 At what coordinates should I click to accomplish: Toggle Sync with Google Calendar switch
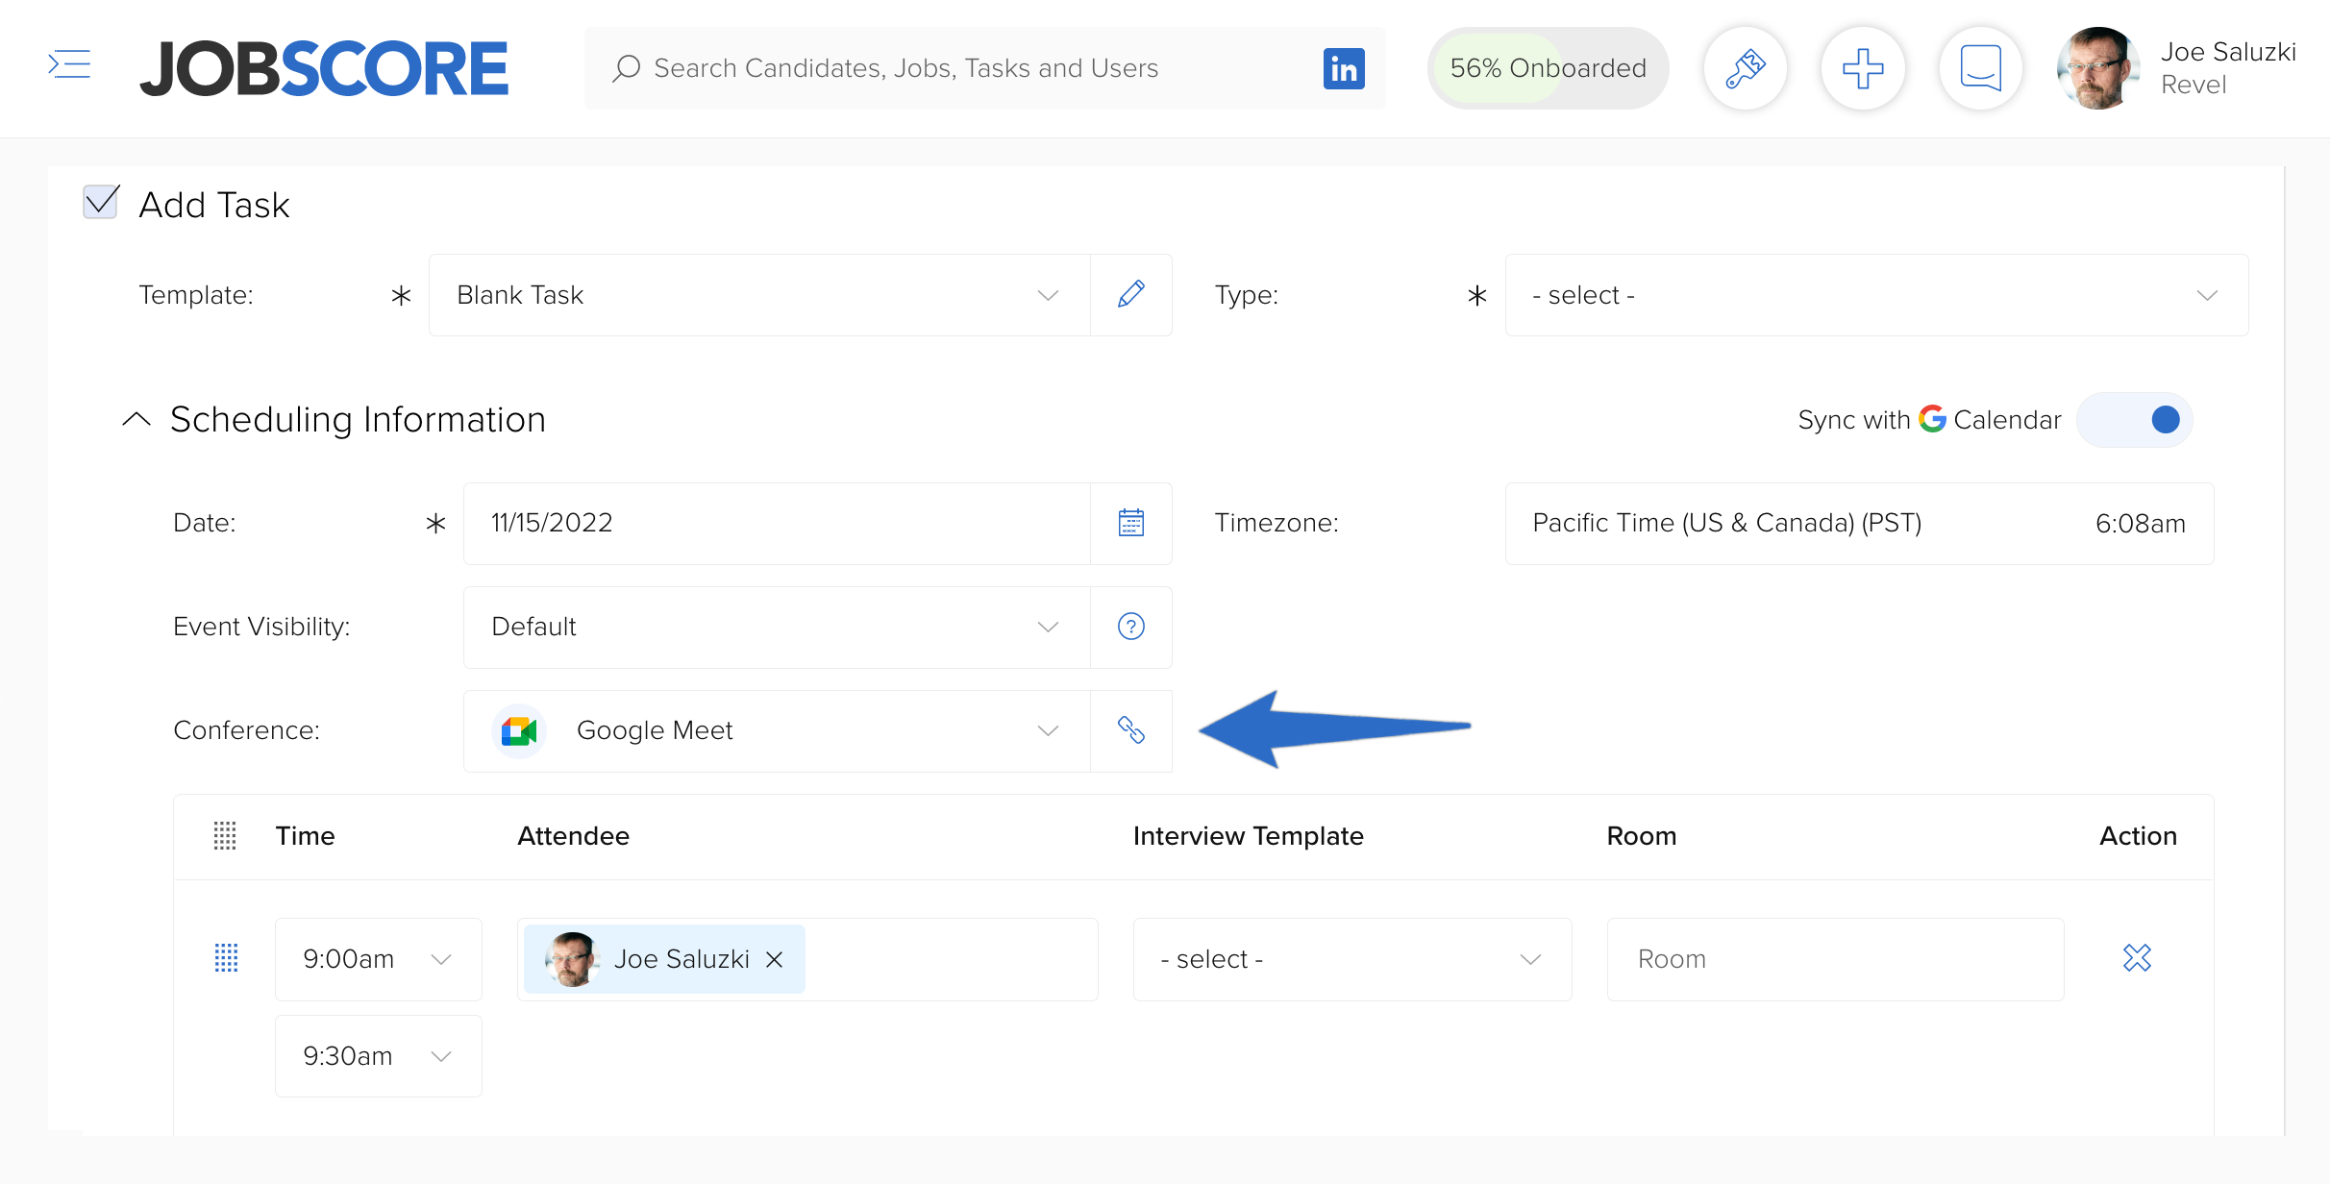pos(2135,419)
